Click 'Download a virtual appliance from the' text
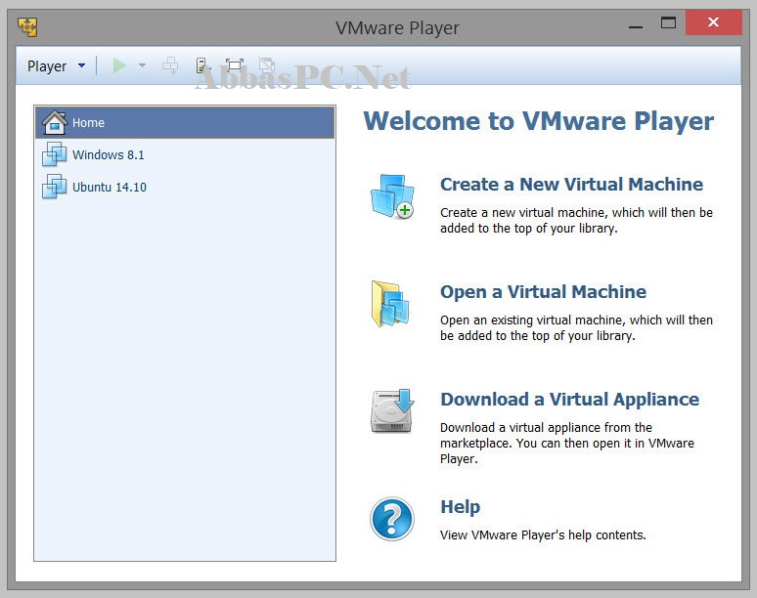The image size is (757, 598). [x=546, y=428]
